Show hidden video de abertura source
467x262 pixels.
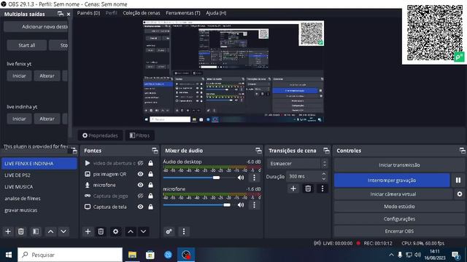140,163
